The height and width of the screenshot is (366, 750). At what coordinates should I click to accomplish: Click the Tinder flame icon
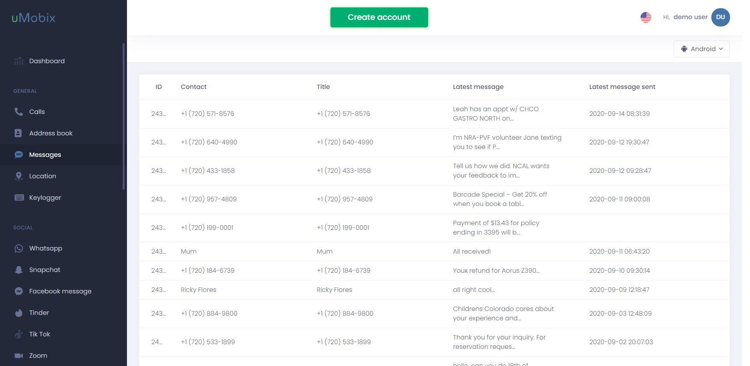(19, 313)
